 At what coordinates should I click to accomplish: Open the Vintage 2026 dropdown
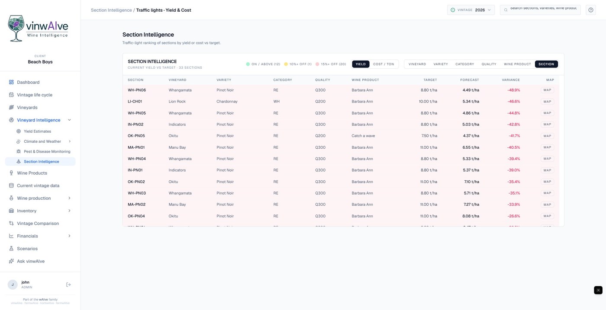(471, 10)
